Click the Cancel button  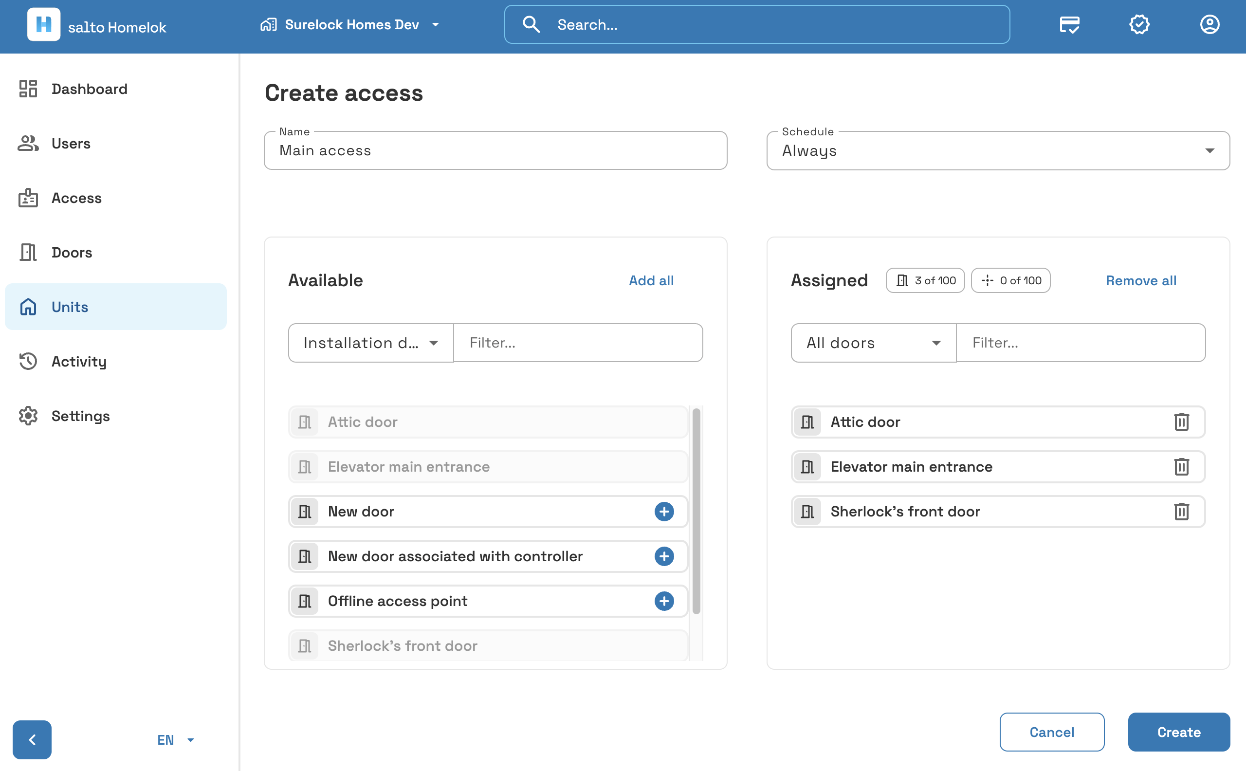(x=1052, y=732)
